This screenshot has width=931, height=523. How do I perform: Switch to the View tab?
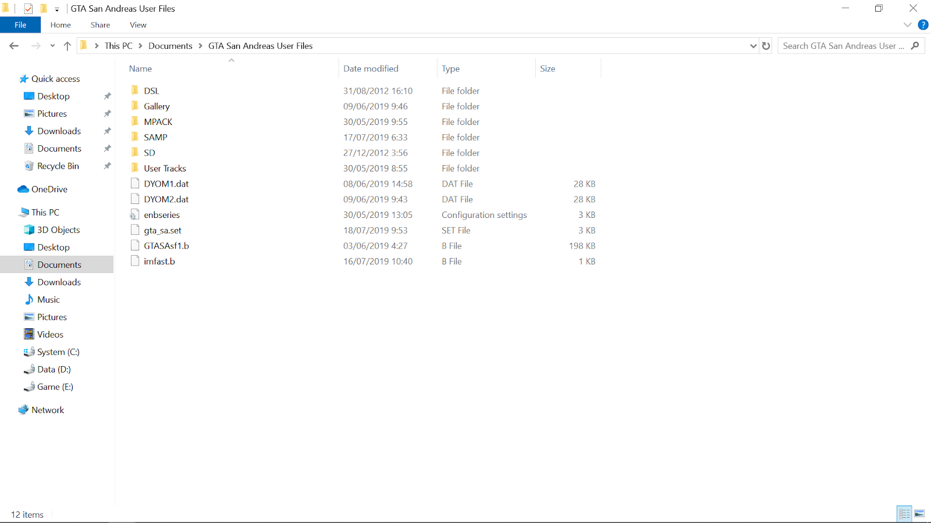click(137, 24)
